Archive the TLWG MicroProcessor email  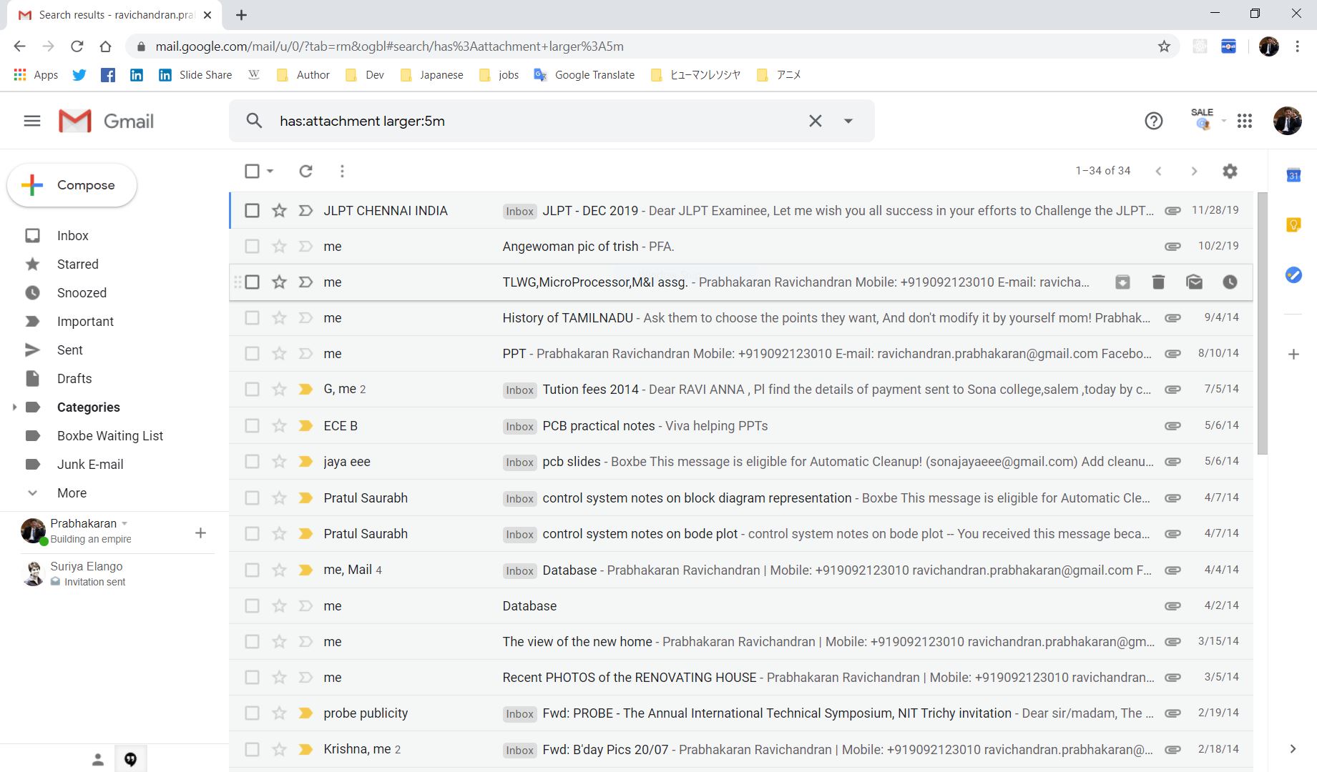(x=1122, y=282)
